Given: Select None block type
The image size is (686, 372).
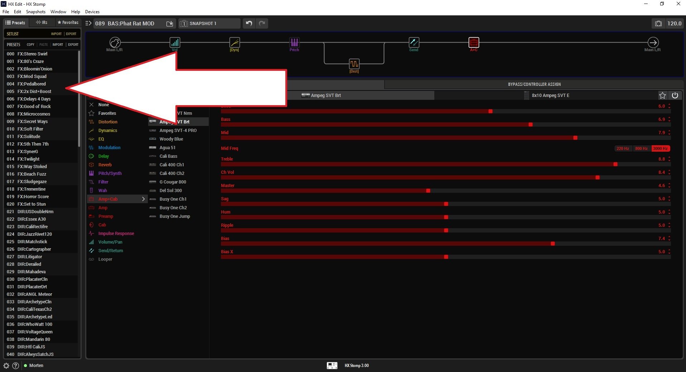Looking at the screenshot, I should pyautogui.click(x=103, y=105).
